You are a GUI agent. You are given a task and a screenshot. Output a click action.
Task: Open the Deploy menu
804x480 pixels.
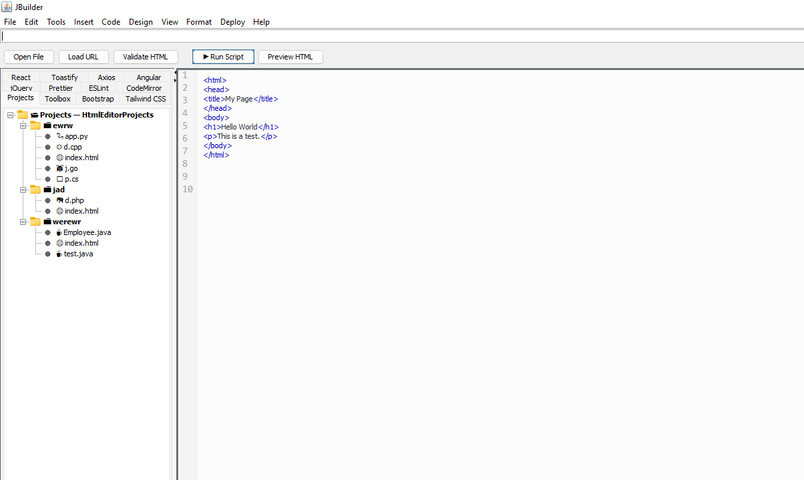pos(232,22)
